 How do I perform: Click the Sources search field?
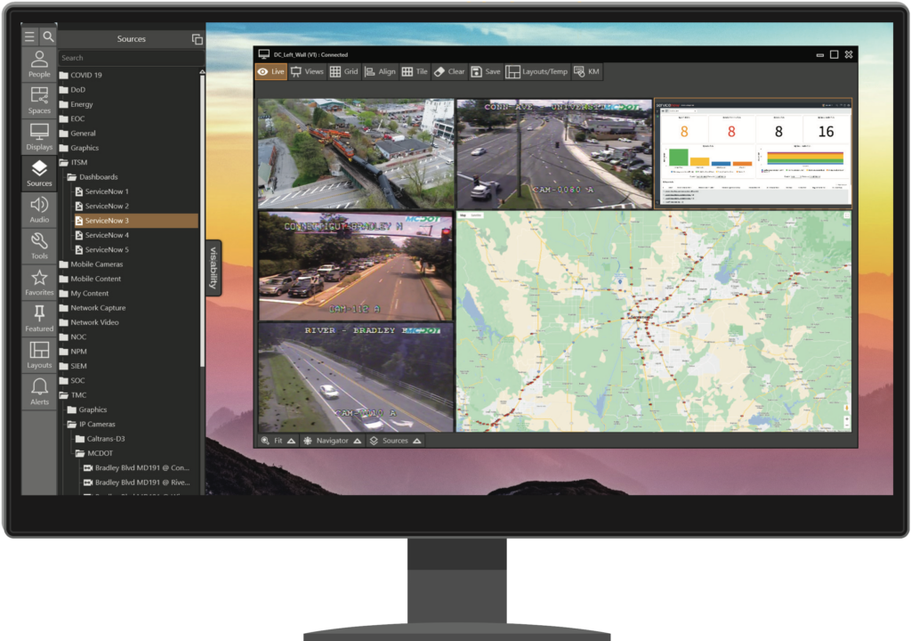click(x=128, y=58)
